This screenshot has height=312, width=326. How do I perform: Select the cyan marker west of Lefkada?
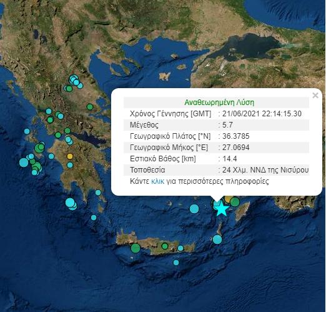27,131
